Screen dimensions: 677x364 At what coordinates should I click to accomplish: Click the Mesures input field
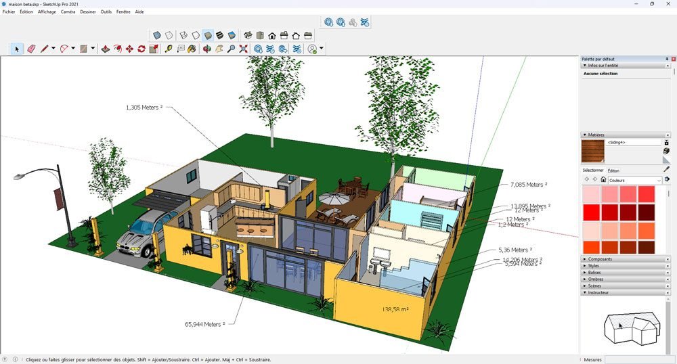pyautogui.click(x=639, y=359)
